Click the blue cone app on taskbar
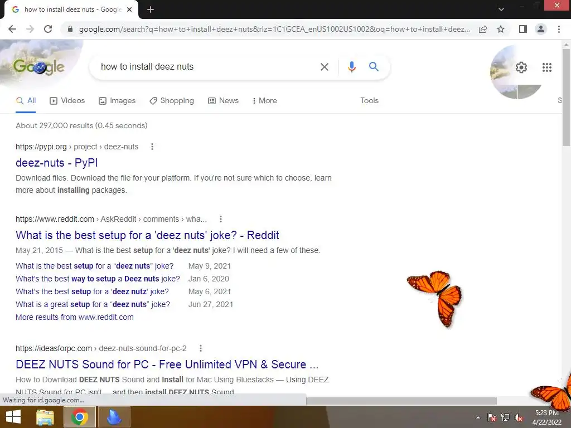This screenshot has width=571, height=428. pos(114,417)
